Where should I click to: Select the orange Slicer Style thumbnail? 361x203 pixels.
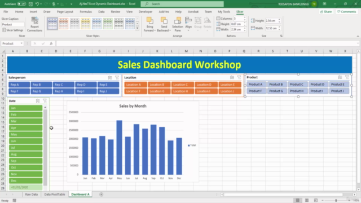click(x=63, y=24)
